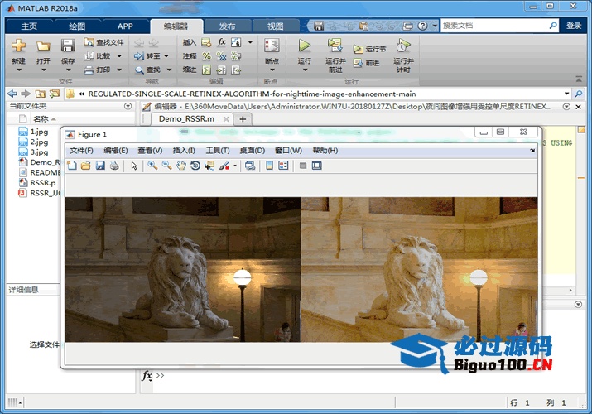The width and height of the screenshot is (592, 414).
Task: Open the 插入(I) menu in Figure 1
Action: tap(184, 150)
